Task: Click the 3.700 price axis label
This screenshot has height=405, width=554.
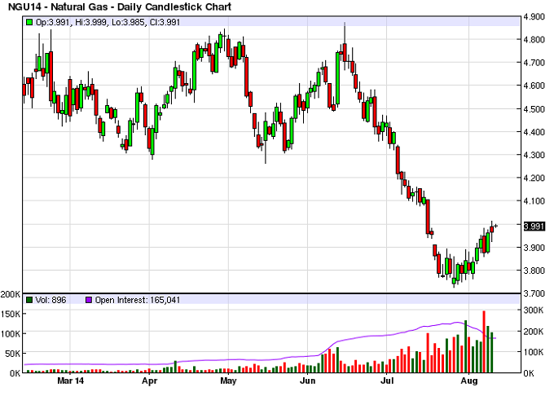Action: click(534, 293)
